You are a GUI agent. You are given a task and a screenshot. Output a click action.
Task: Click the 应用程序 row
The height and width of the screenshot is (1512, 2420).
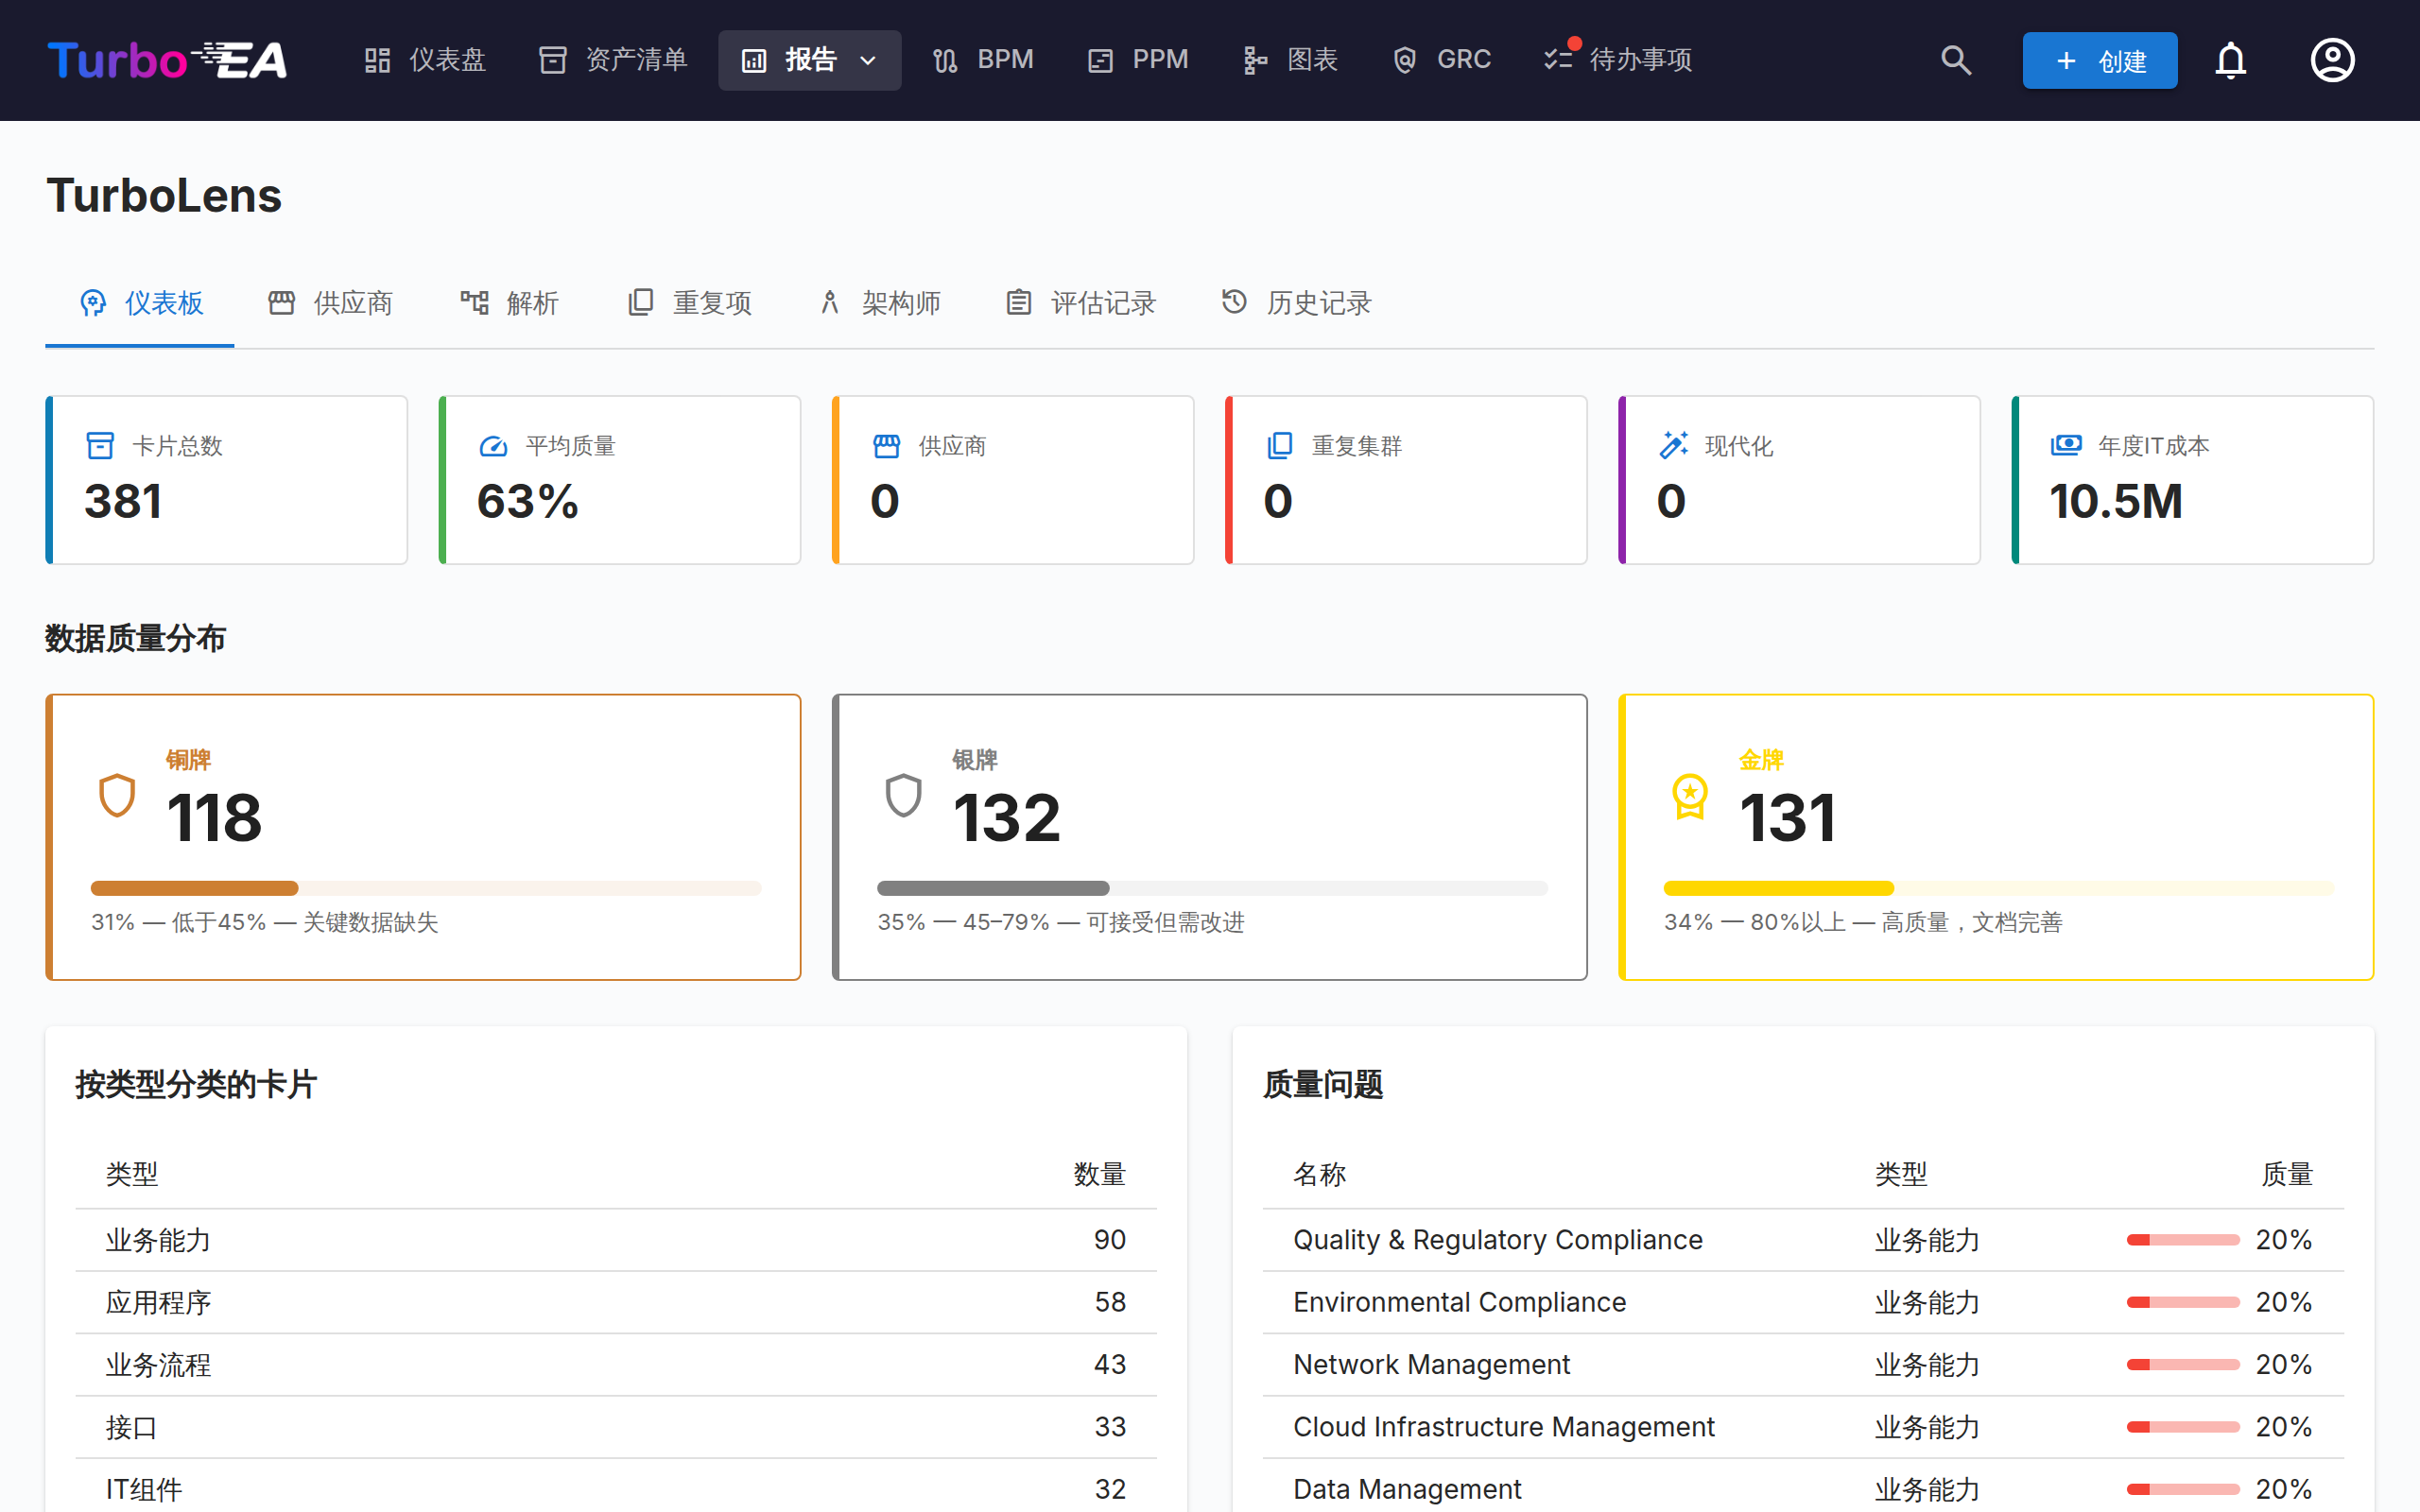tap(616, 1302)
